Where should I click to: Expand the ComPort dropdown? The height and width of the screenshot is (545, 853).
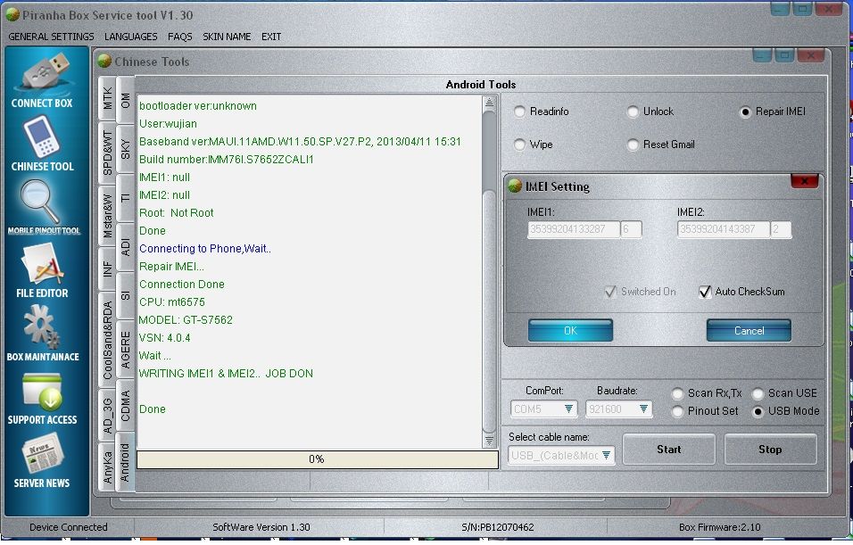coord(568,409)
